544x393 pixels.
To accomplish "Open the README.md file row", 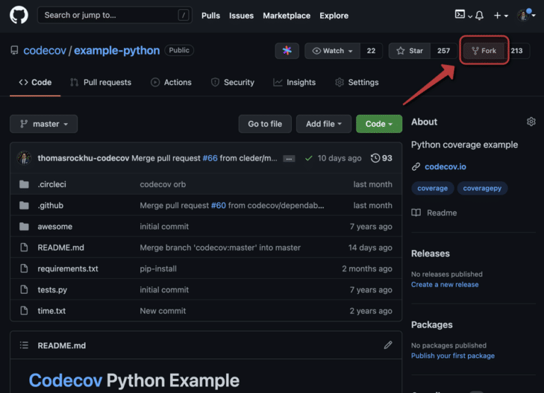I will (206, 247).
